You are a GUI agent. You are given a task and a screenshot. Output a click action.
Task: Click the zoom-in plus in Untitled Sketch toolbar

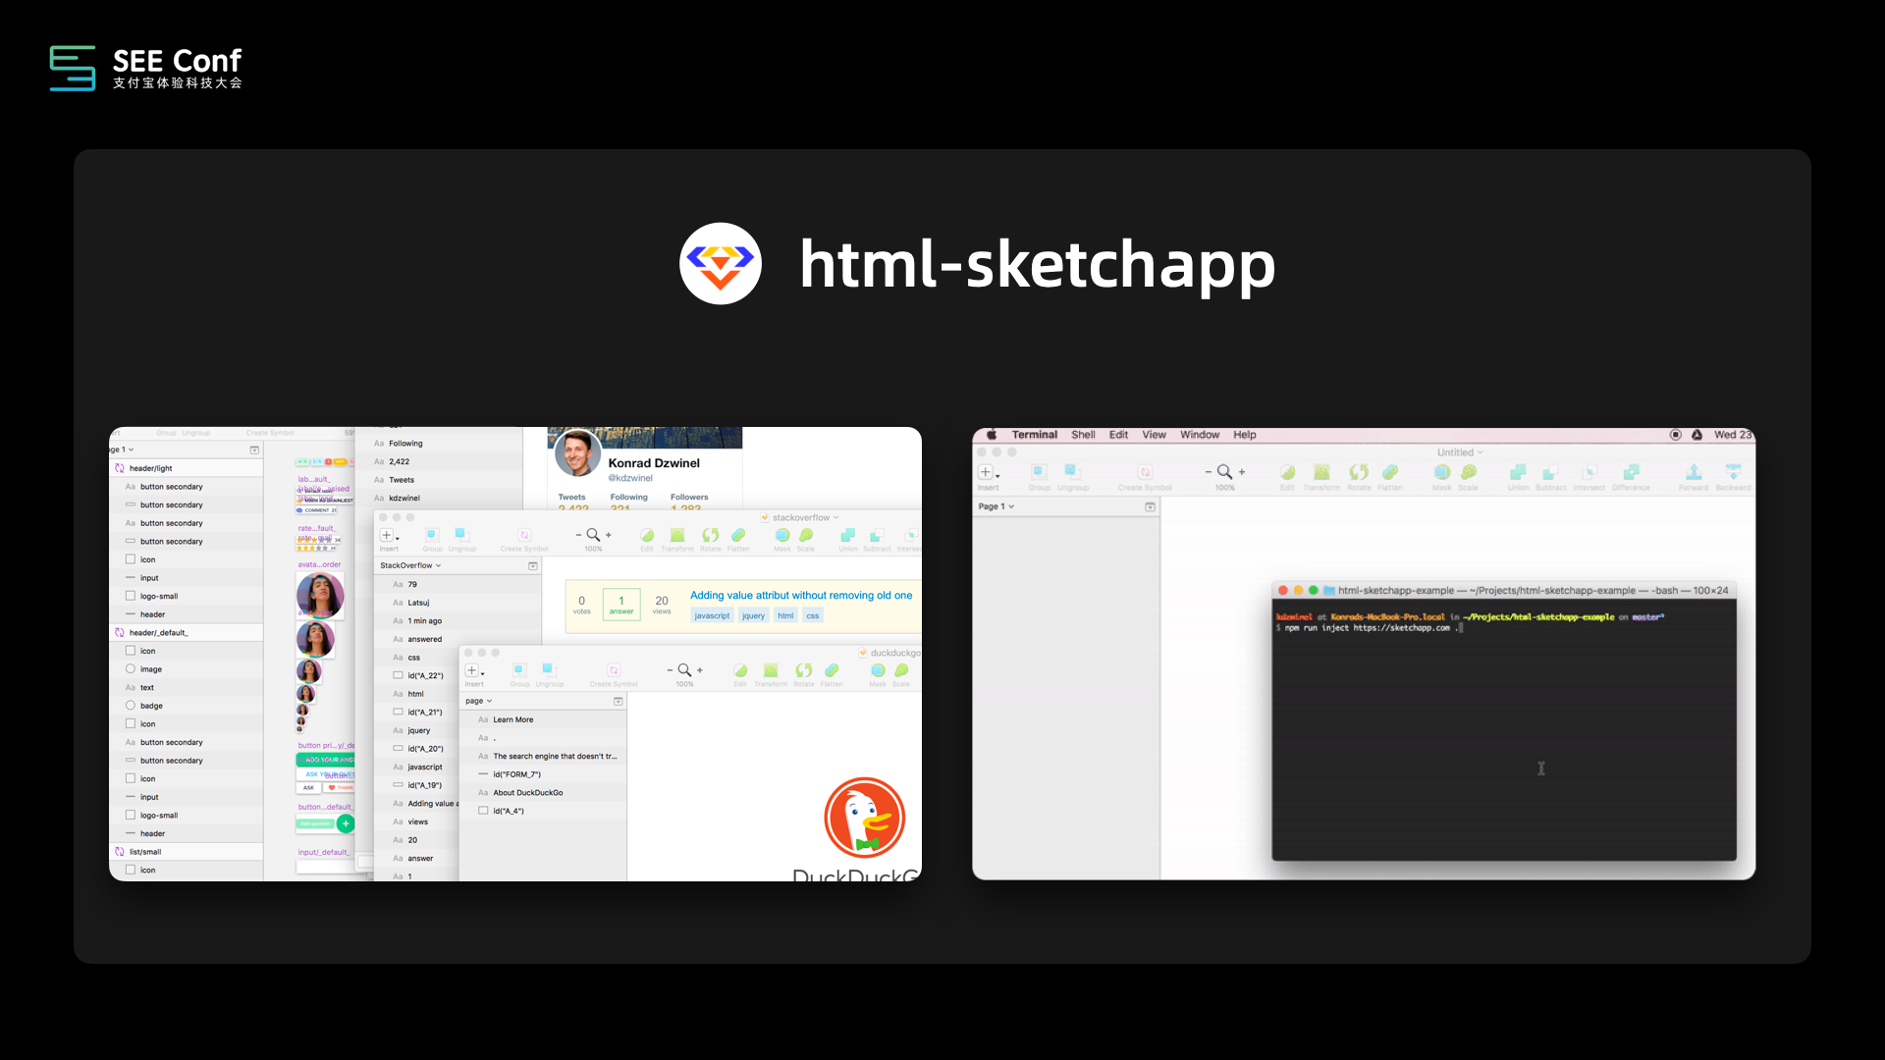pos(1242,472)
